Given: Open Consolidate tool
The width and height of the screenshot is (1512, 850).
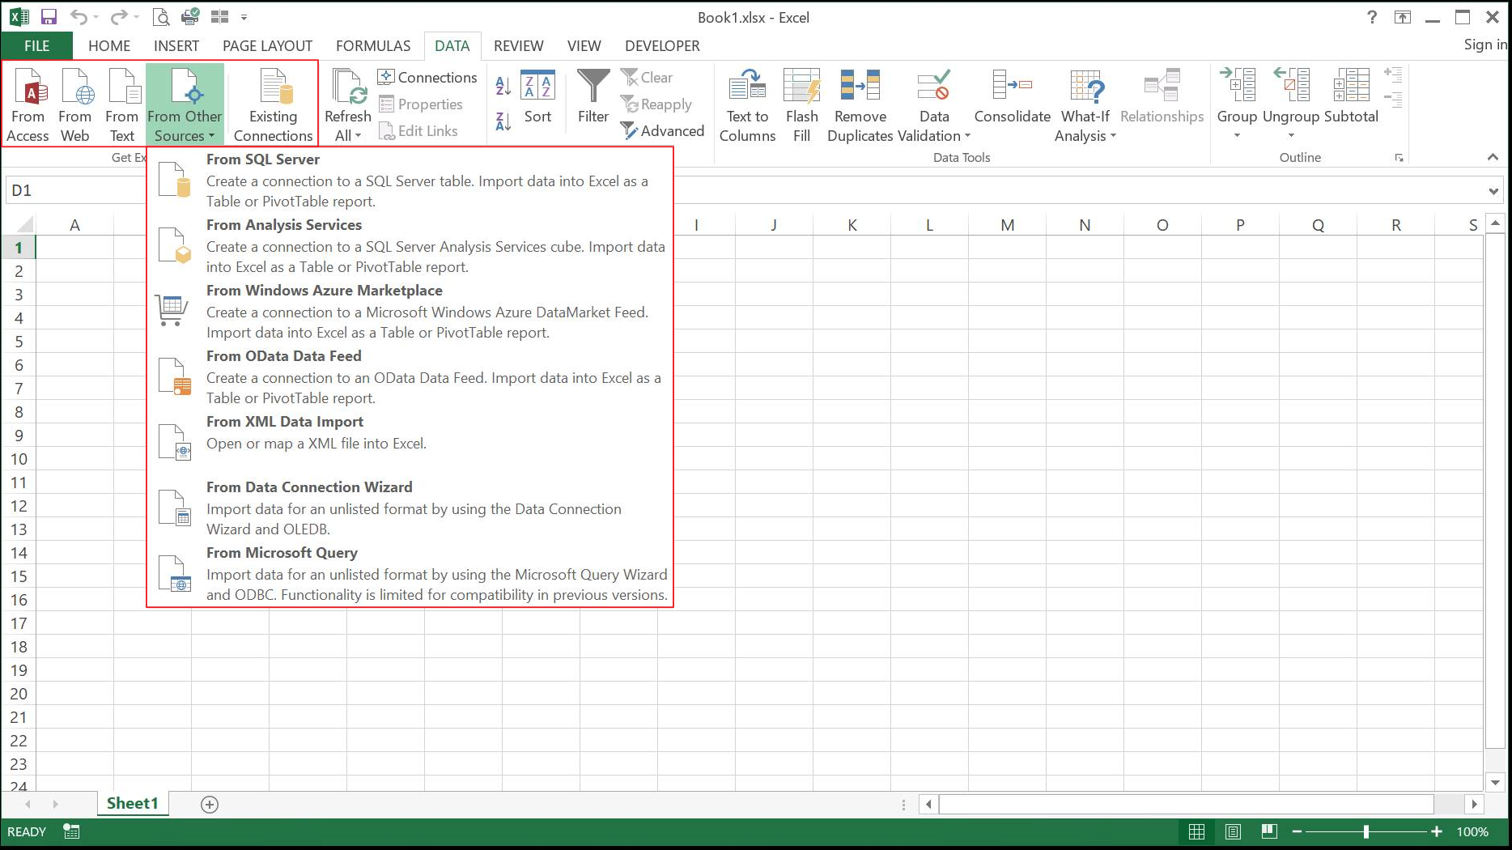Looking at the screenshot, I should coord(1012,97).
